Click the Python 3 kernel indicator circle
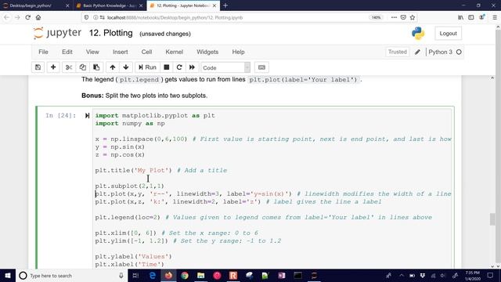Image resolution: width=501 pixels, height=282 pixels. pyautogui.click(x=459, y=52)
